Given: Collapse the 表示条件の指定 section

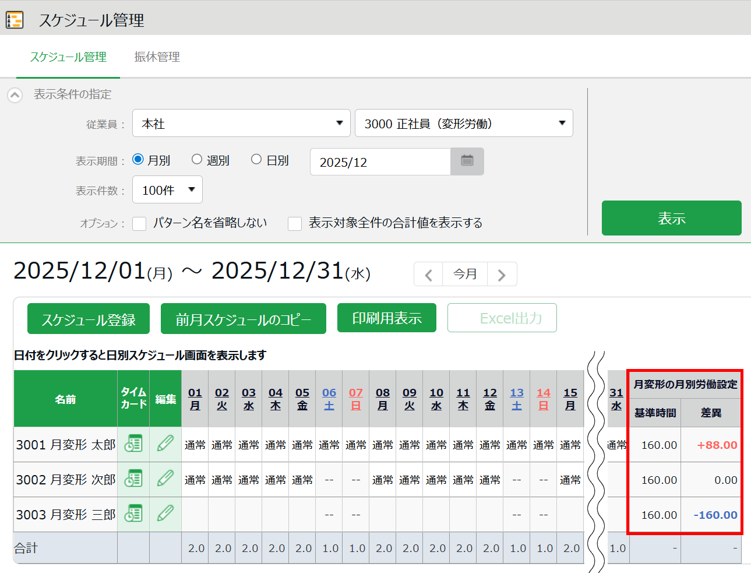Looking at the screenshot, I should pos(15,95).
